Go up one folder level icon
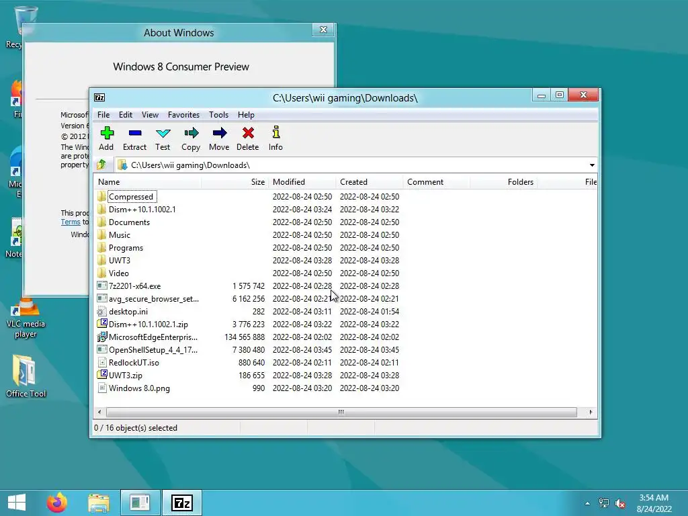The image size is (688, 516). click(102, 165)
